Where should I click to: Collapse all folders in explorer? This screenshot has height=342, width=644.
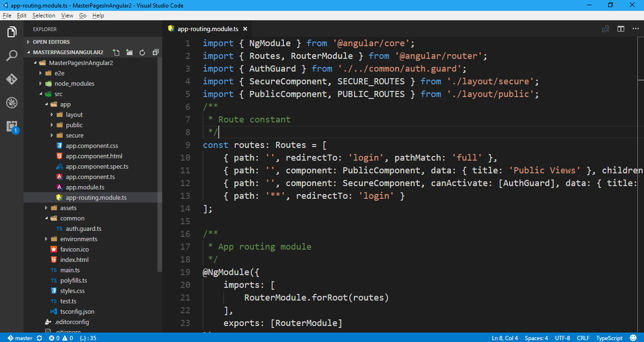click(x=156, y=52)
